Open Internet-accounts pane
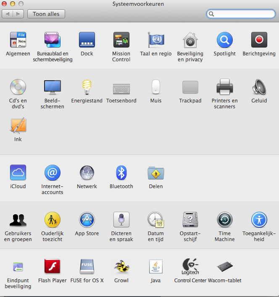The image size is (279, 297). point(53,172)
